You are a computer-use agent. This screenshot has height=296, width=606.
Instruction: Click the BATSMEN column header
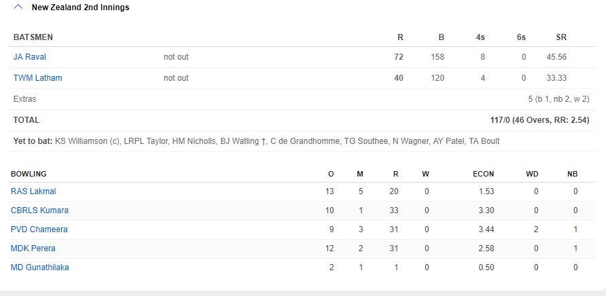click(33, 37)
